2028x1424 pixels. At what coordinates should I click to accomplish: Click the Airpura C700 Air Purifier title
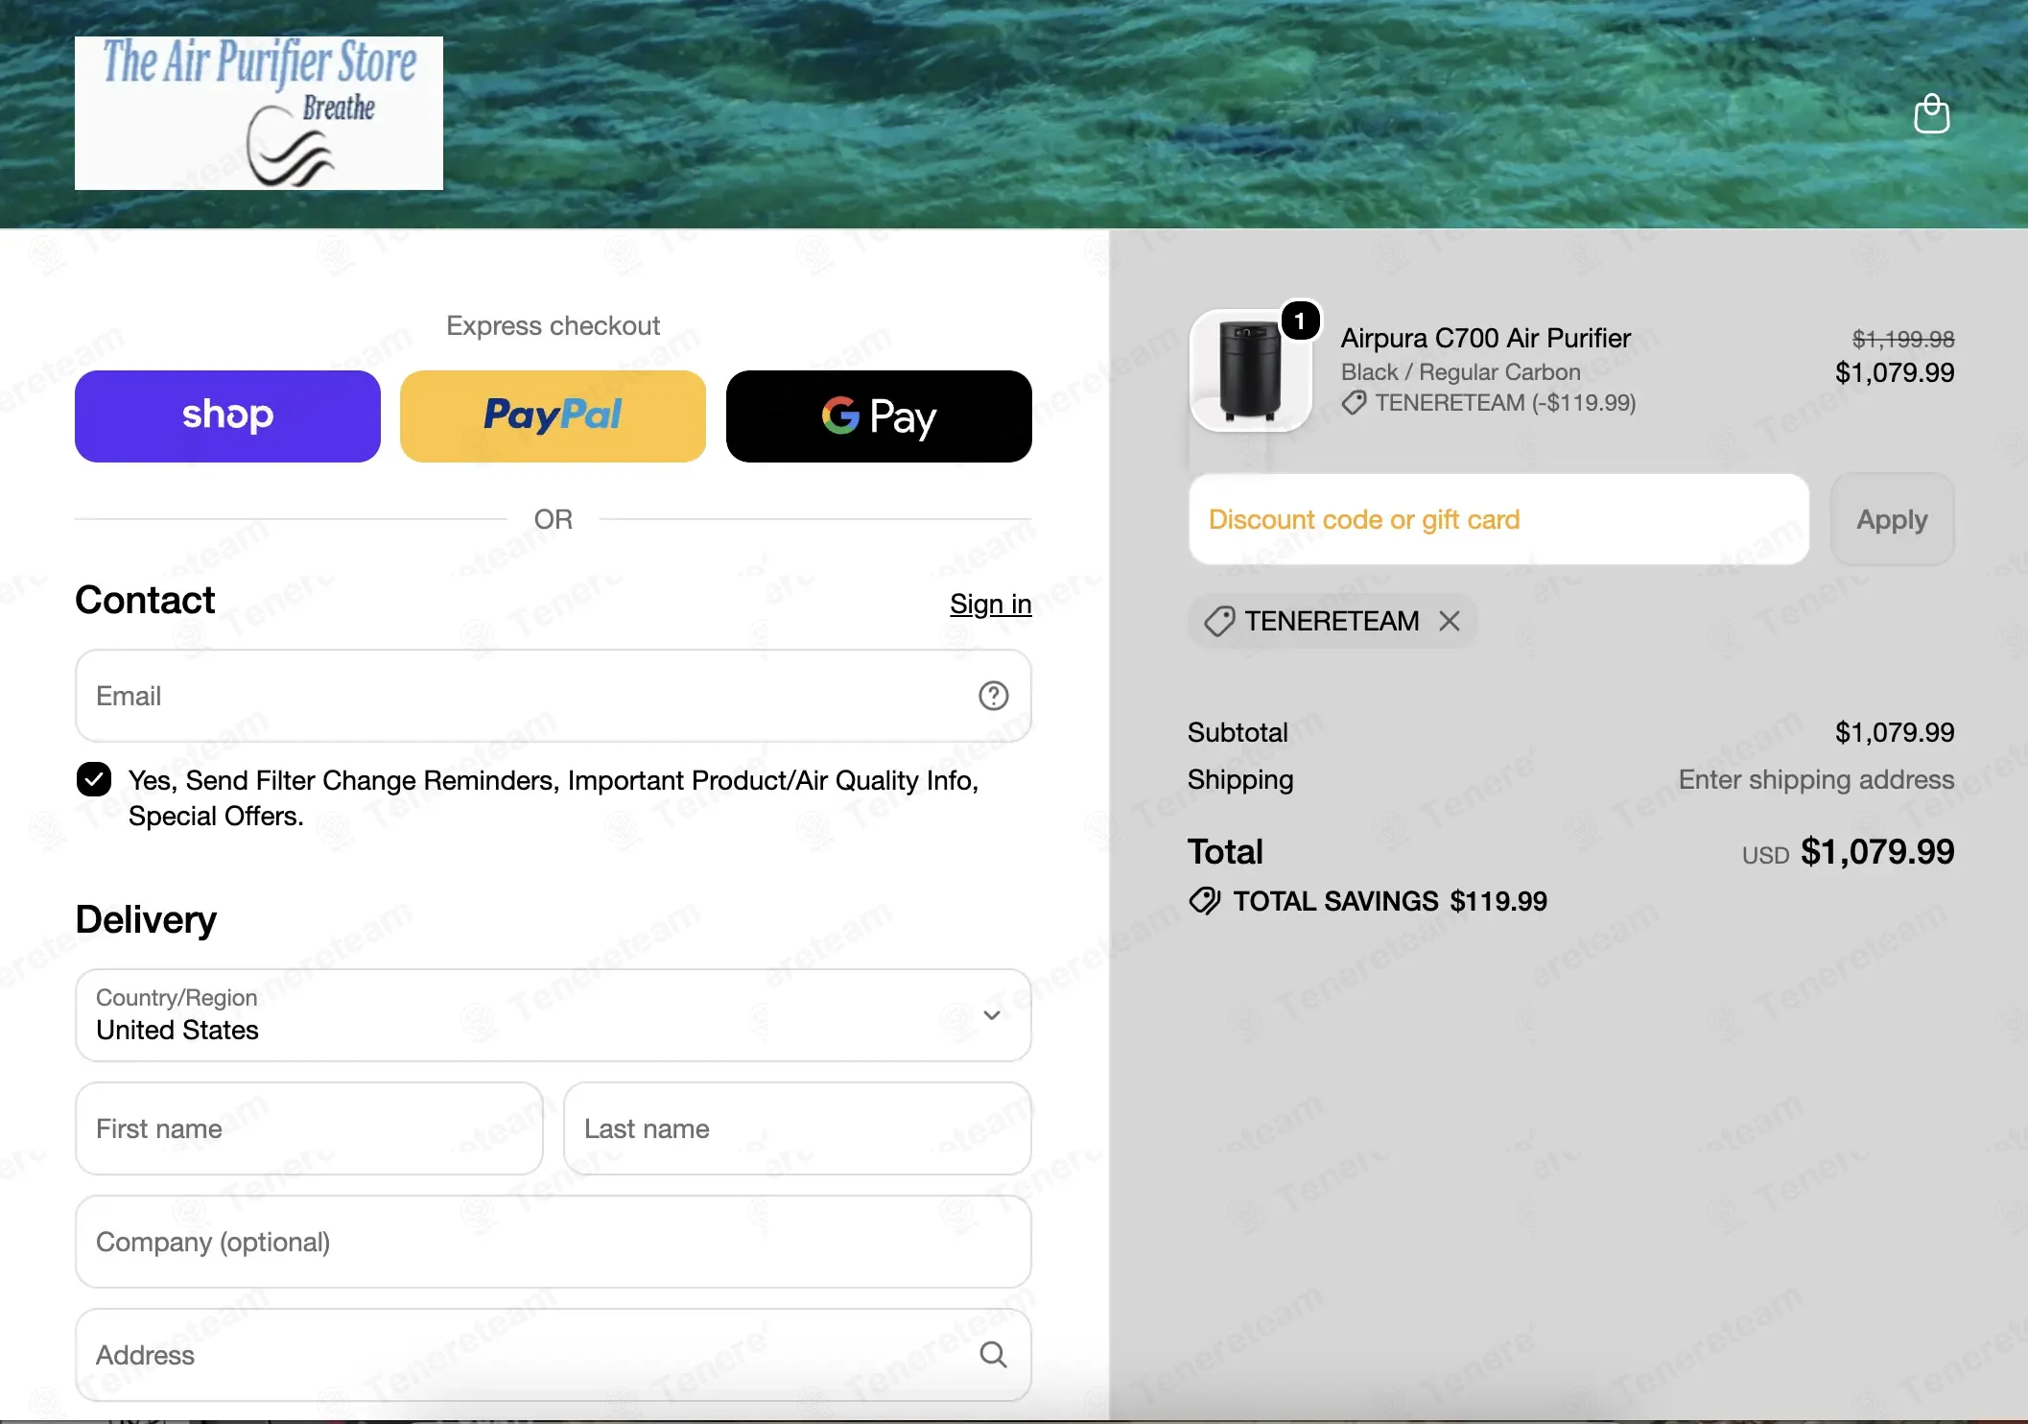[1485, 338]
